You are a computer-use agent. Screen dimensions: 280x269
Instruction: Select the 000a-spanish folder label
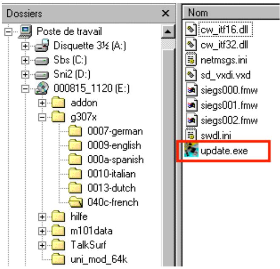point(116,160)
